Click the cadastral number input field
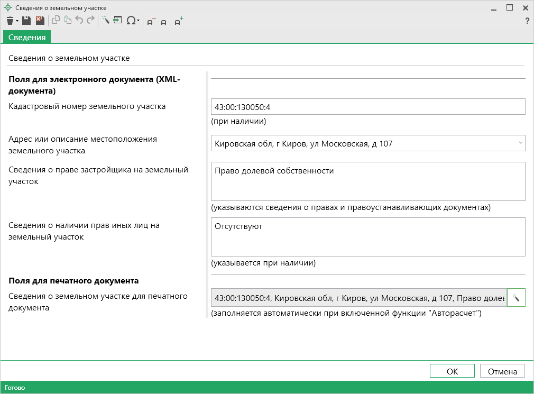The image size is (534, 394). tap(367, 107)
